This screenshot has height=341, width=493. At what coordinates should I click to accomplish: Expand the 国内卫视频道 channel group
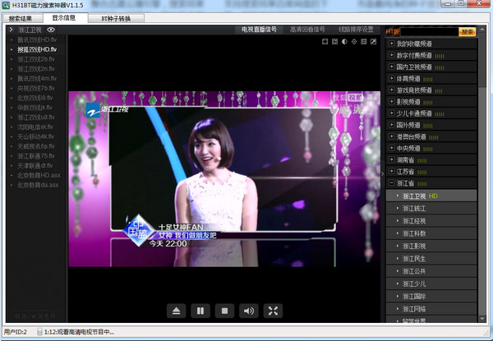click(391, 67)
